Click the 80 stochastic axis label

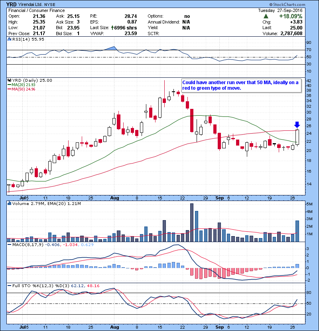point(309,293)
